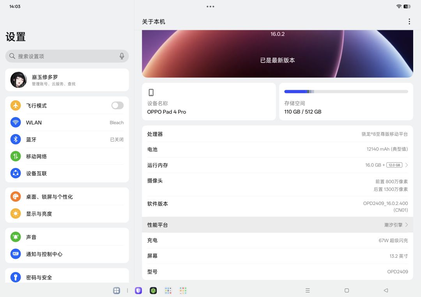Tap the 设备互联 device connection icon
Image resolution: width=421 pixels, height=297 pixels.
pyautogui.click(x=16, y=173)
